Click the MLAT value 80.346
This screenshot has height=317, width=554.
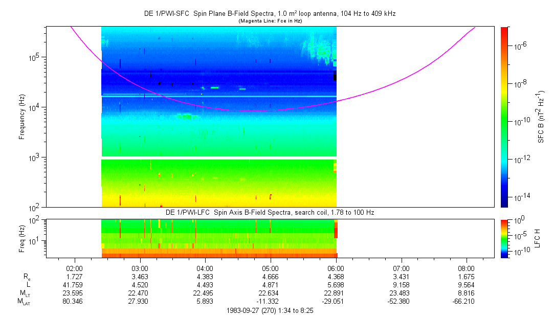point(75,302)
